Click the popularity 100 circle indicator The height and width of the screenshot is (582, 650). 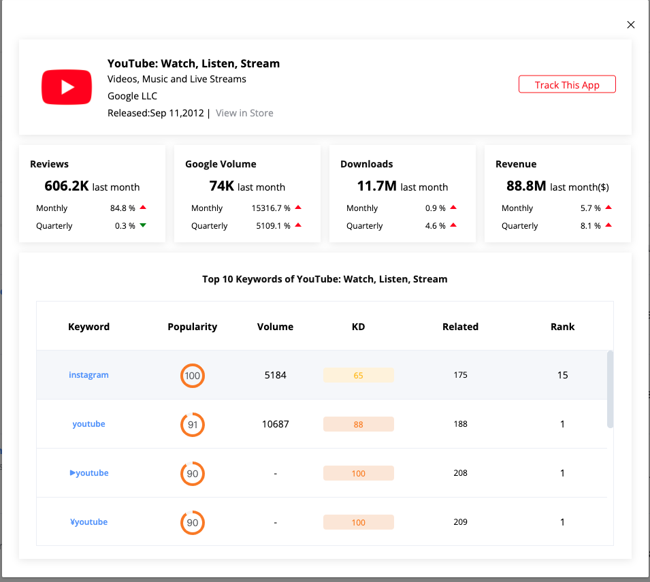tap(193, 376)
